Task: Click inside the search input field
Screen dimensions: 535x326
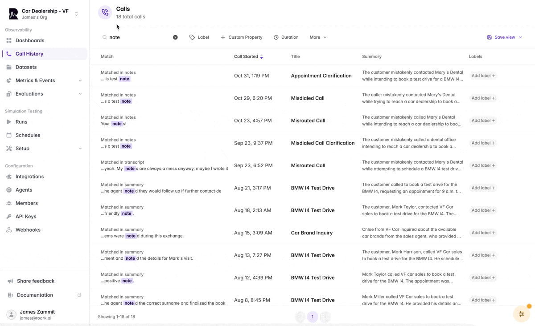Action: pyautogui.click(x=134, y=37)
